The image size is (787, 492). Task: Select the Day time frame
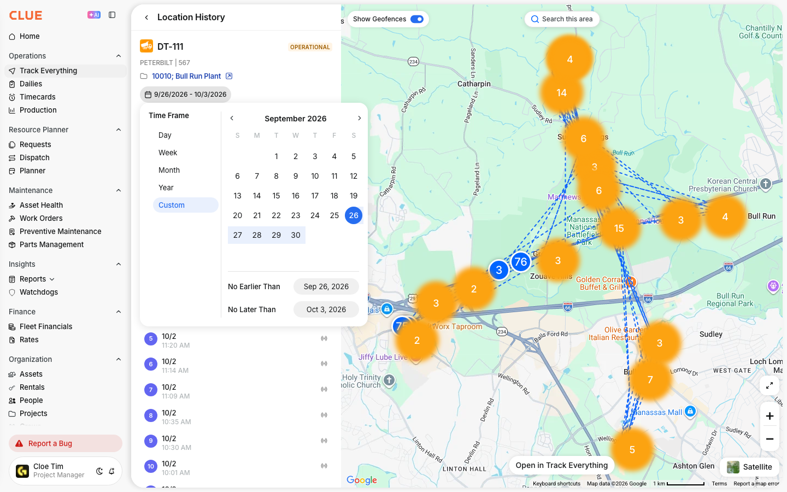pyautogui.click(x=185, y=135)
